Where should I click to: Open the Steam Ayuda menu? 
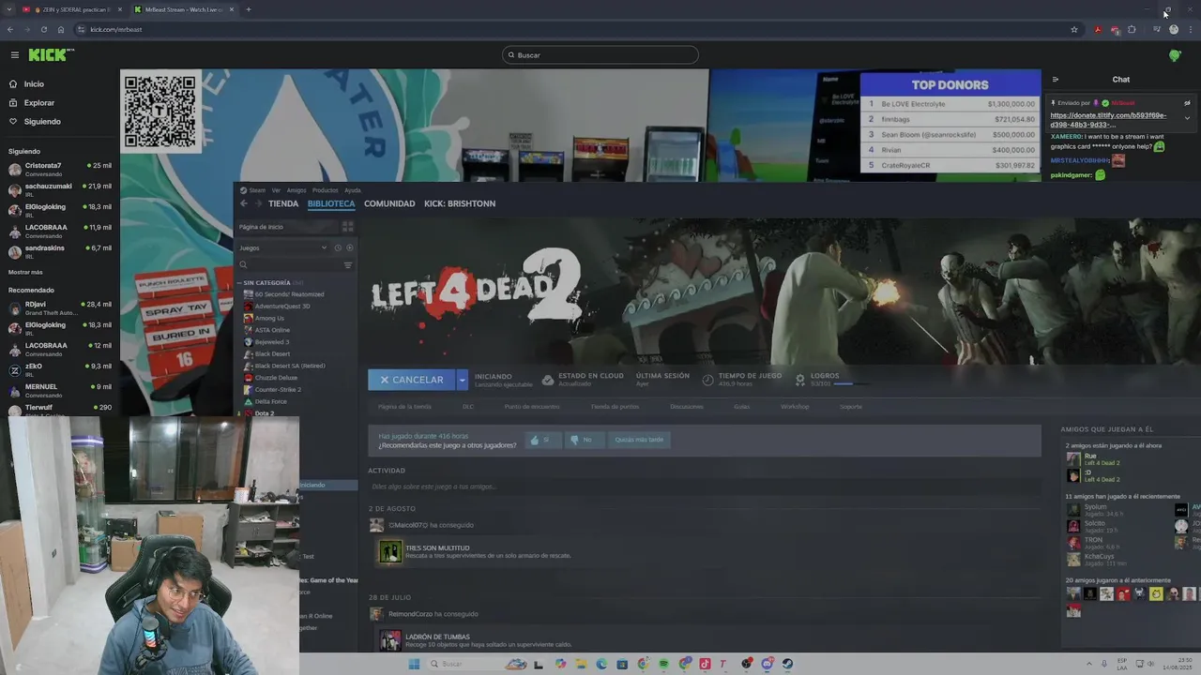353,190
